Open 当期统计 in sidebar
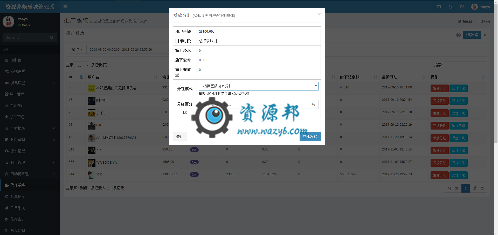This screenshot has width=498, height=235. pyautogui.click(x=30, y=105)
